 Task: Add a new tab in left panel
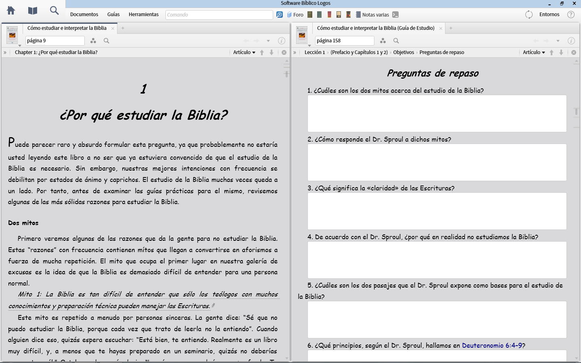pos(123,28)
